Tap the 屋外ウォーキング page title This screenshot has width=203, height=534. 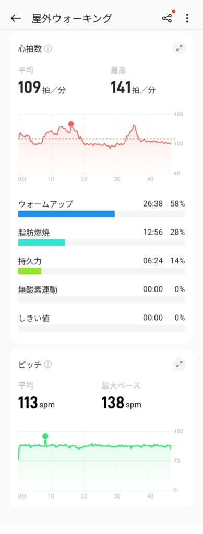71,18
